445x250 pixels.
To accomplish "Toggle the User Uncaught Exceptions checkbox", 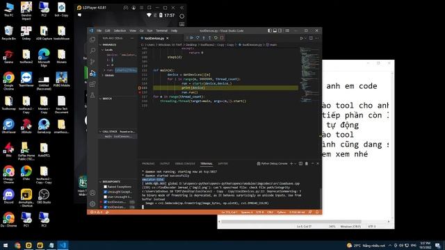I will [x=105, y=197].
